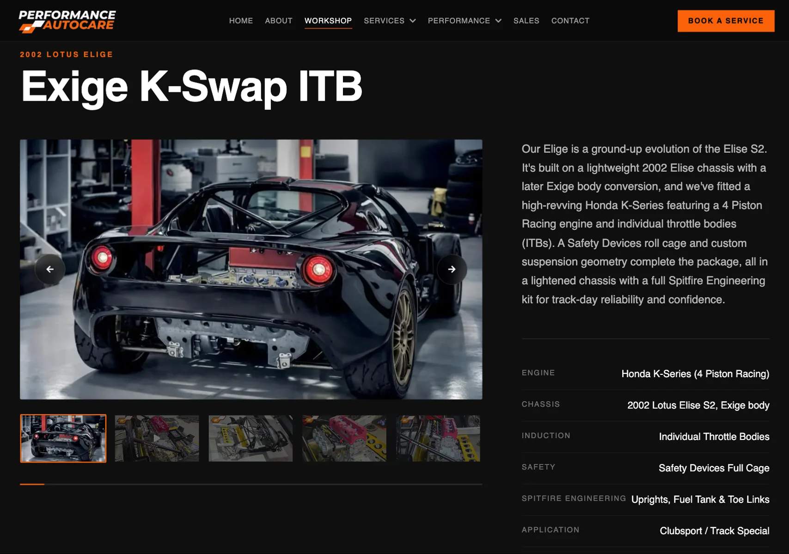Click the ENGINE spec label
Screen dimensions: 789x554
point(538,373)
